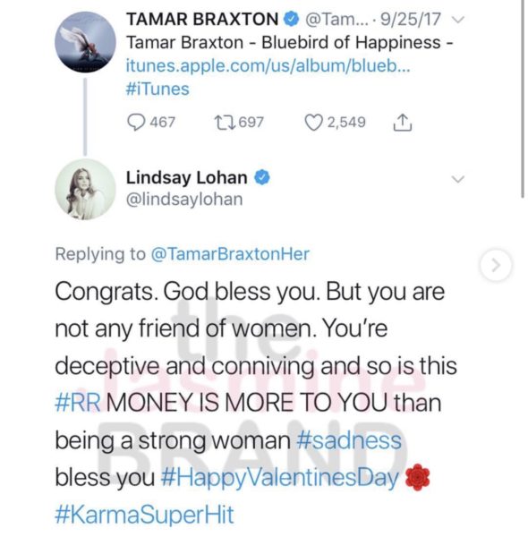Go to next image with arrow button
This screenshot has width=528, height=537.
tap(496, 265)
